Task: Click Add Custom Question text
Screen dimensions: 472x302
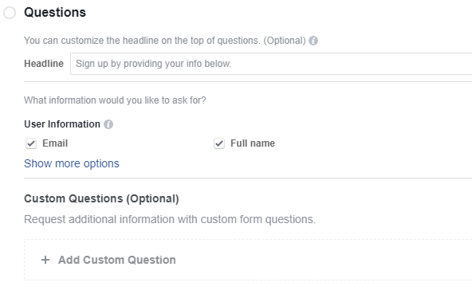Action: click(116, 260)
